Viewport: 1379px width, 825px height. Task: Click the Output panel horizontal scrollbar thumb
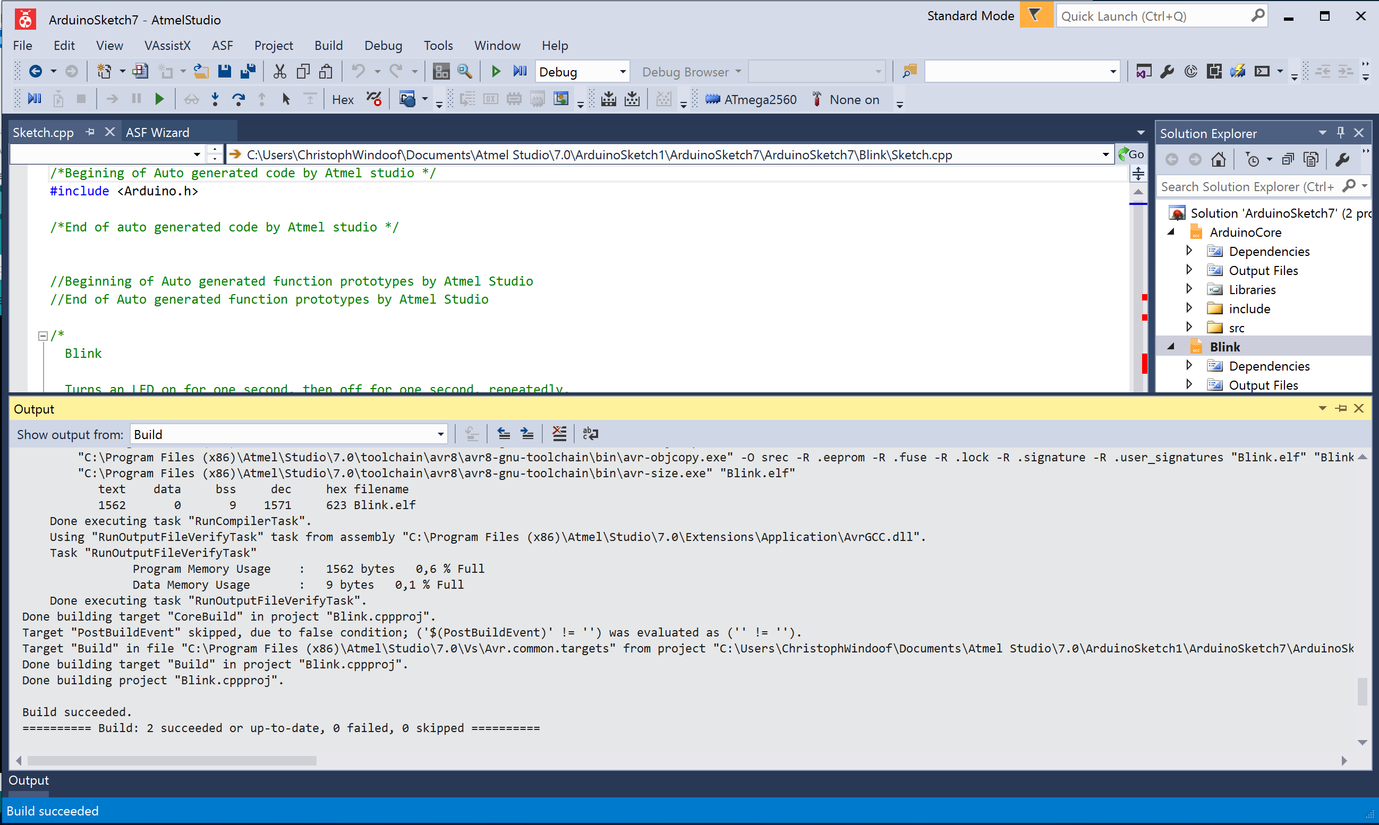tap(172, 761)
